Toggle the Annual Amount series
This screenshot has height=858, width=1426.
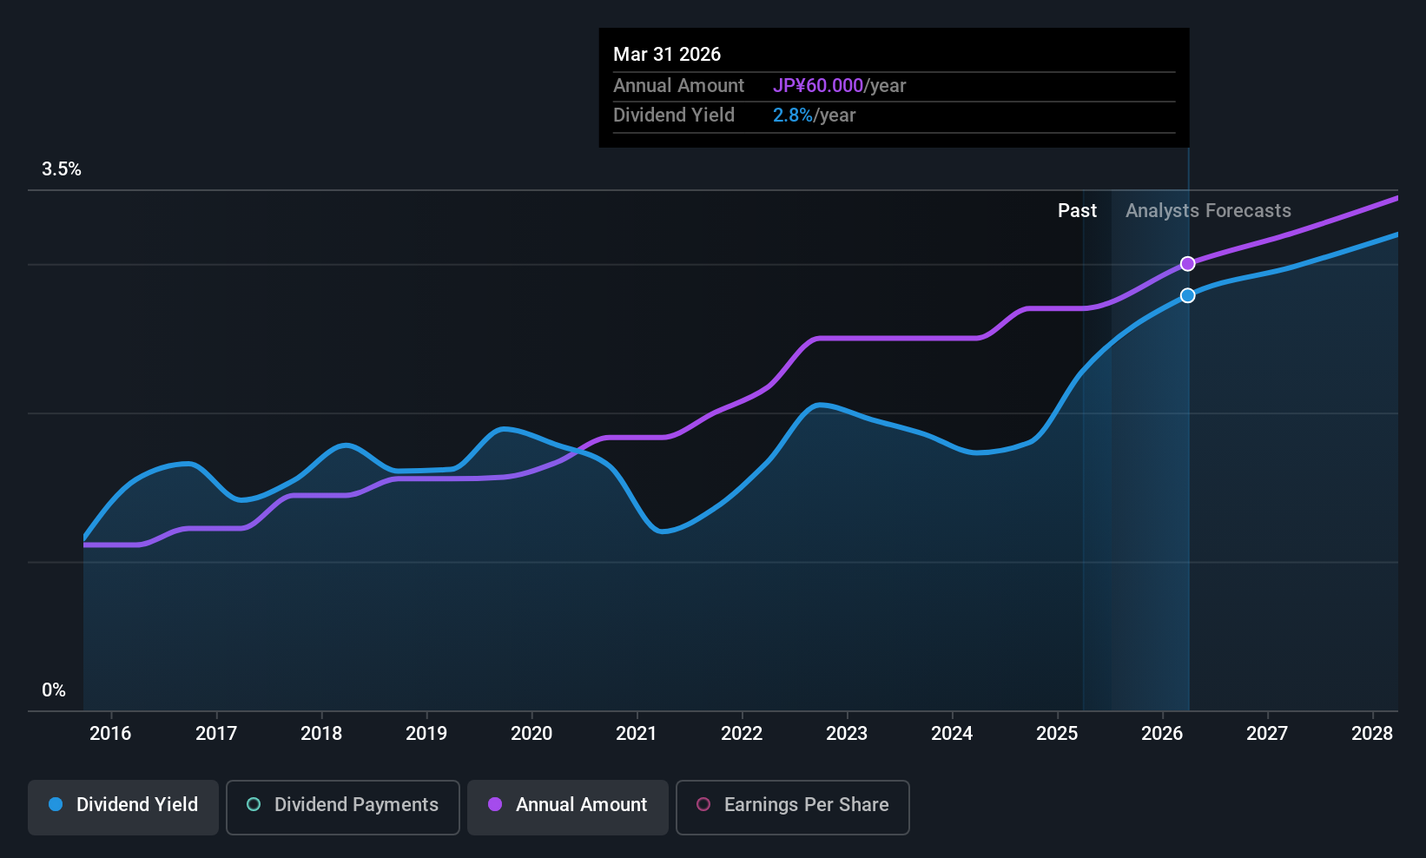click(568, 807)
